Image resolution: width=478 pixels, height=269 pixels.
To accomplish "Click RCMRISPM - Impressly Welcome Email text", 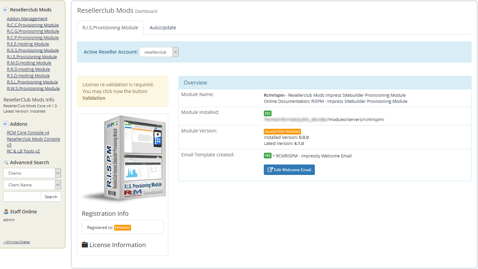I will 314,156.
